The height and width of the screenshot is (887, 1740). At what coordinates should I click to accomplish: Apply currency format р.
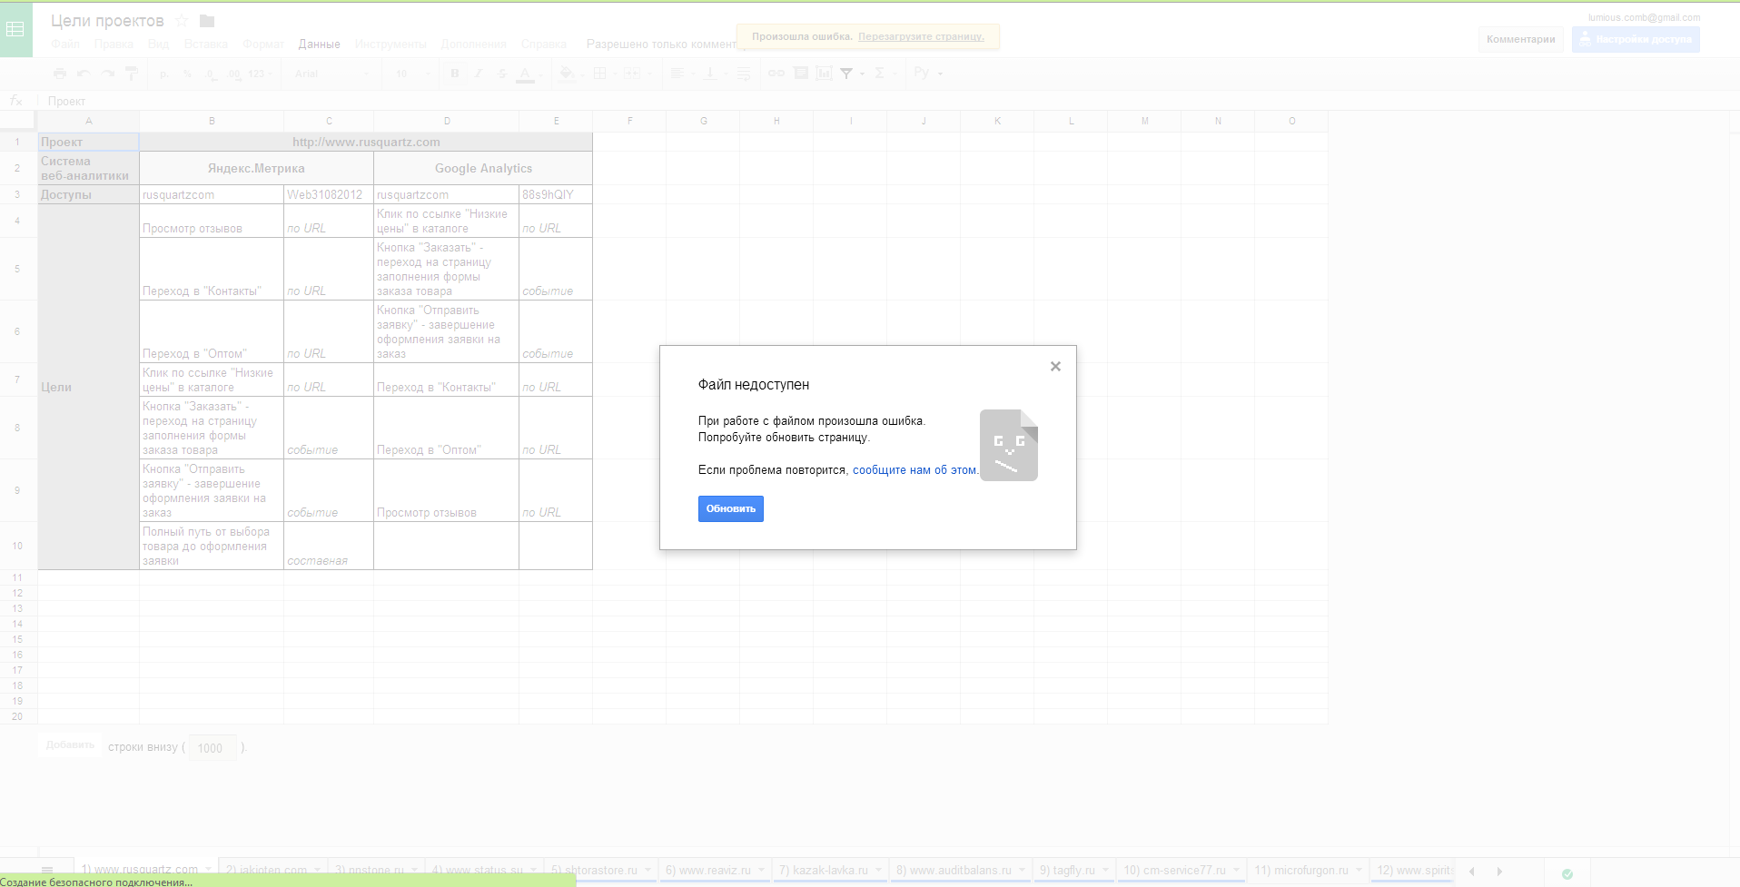point(164,74)
